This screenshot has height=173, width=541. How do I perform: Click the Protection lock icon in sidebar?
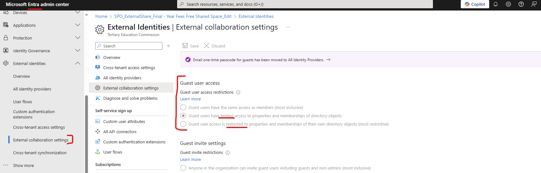(x=6, y=38)
